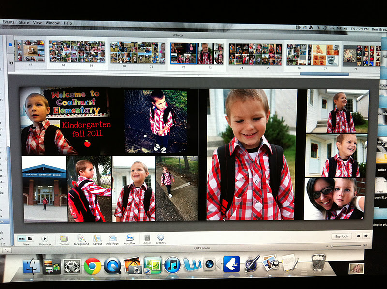Open the Preview app in Dock
The image size is (387, 289).
(270, 262)
